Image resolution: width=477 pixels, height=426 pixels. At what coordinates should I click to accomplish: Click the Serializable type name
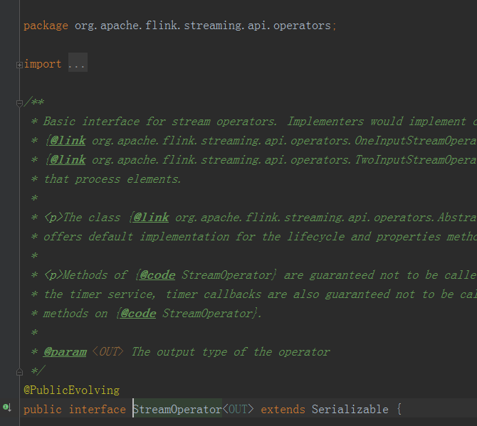pyautogui.click(x=350, y=409)
